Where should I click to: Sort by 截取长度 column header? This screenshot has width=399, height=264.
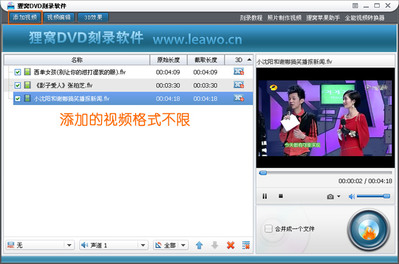206,60
